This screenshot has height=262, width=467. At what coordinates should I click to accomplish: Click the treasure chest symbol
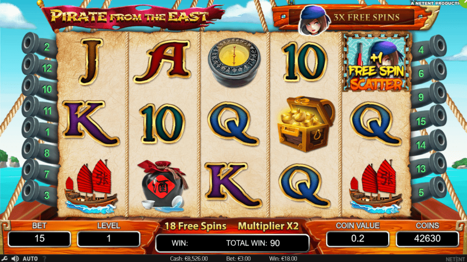tap(306, 123)
